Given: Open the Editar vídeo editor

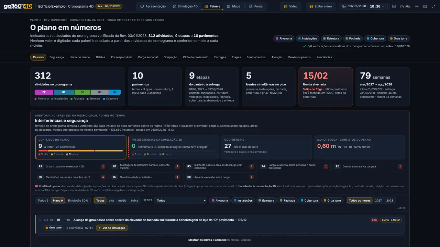Looking at the screenshot, I should coord(321,6).
